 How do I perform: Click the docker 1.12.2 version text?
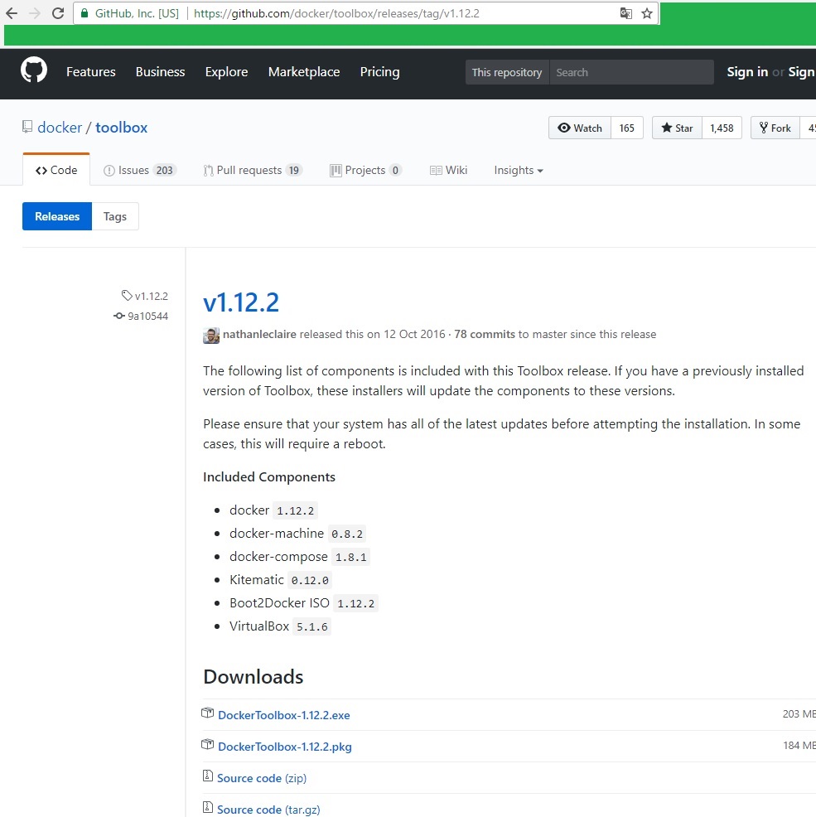[x=296, y=510]
